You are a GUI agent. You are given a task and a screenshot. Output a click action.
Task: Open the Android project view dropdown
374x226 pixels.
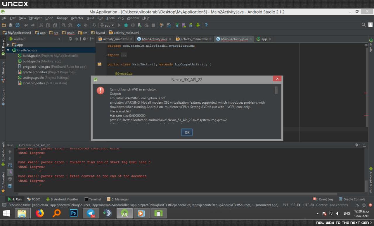click(x=34, y=39)
